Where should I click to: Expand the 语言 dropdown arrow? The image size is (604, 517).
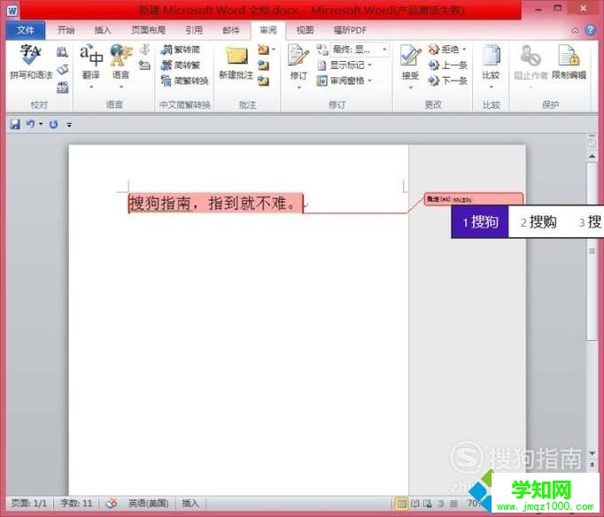pyautogui.click(x=121, y=87)
